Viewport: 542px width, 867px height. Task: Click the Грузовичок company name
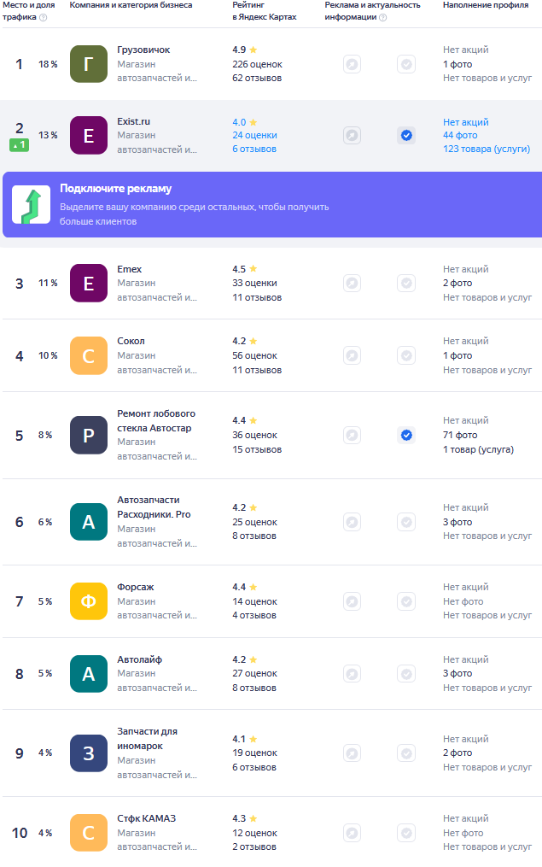click(x=143, y=50)
